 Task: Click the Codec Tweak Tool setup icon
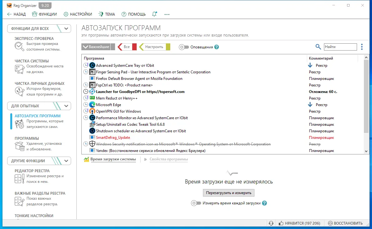click(x=92, y=124)
